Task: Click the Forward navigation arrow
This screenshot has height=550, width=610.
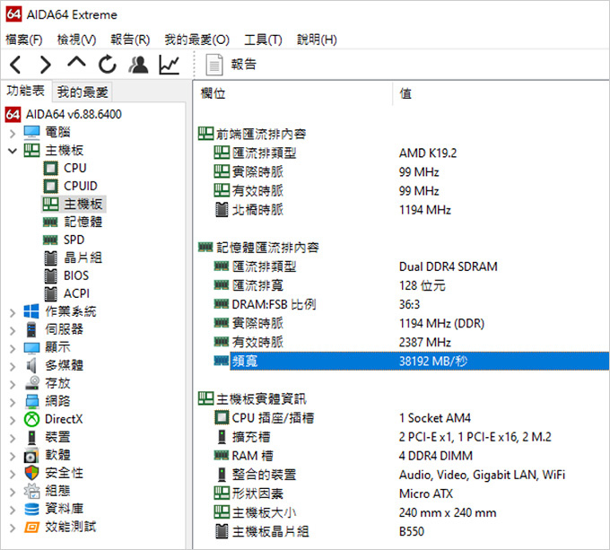Action: tap(46, 65)
